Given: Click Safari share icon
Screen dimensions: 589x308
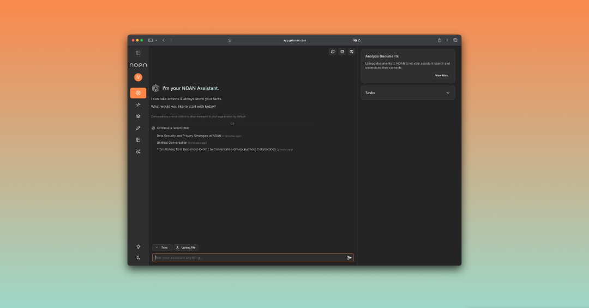Looking at the screenshot, I should tap(439, 40).
